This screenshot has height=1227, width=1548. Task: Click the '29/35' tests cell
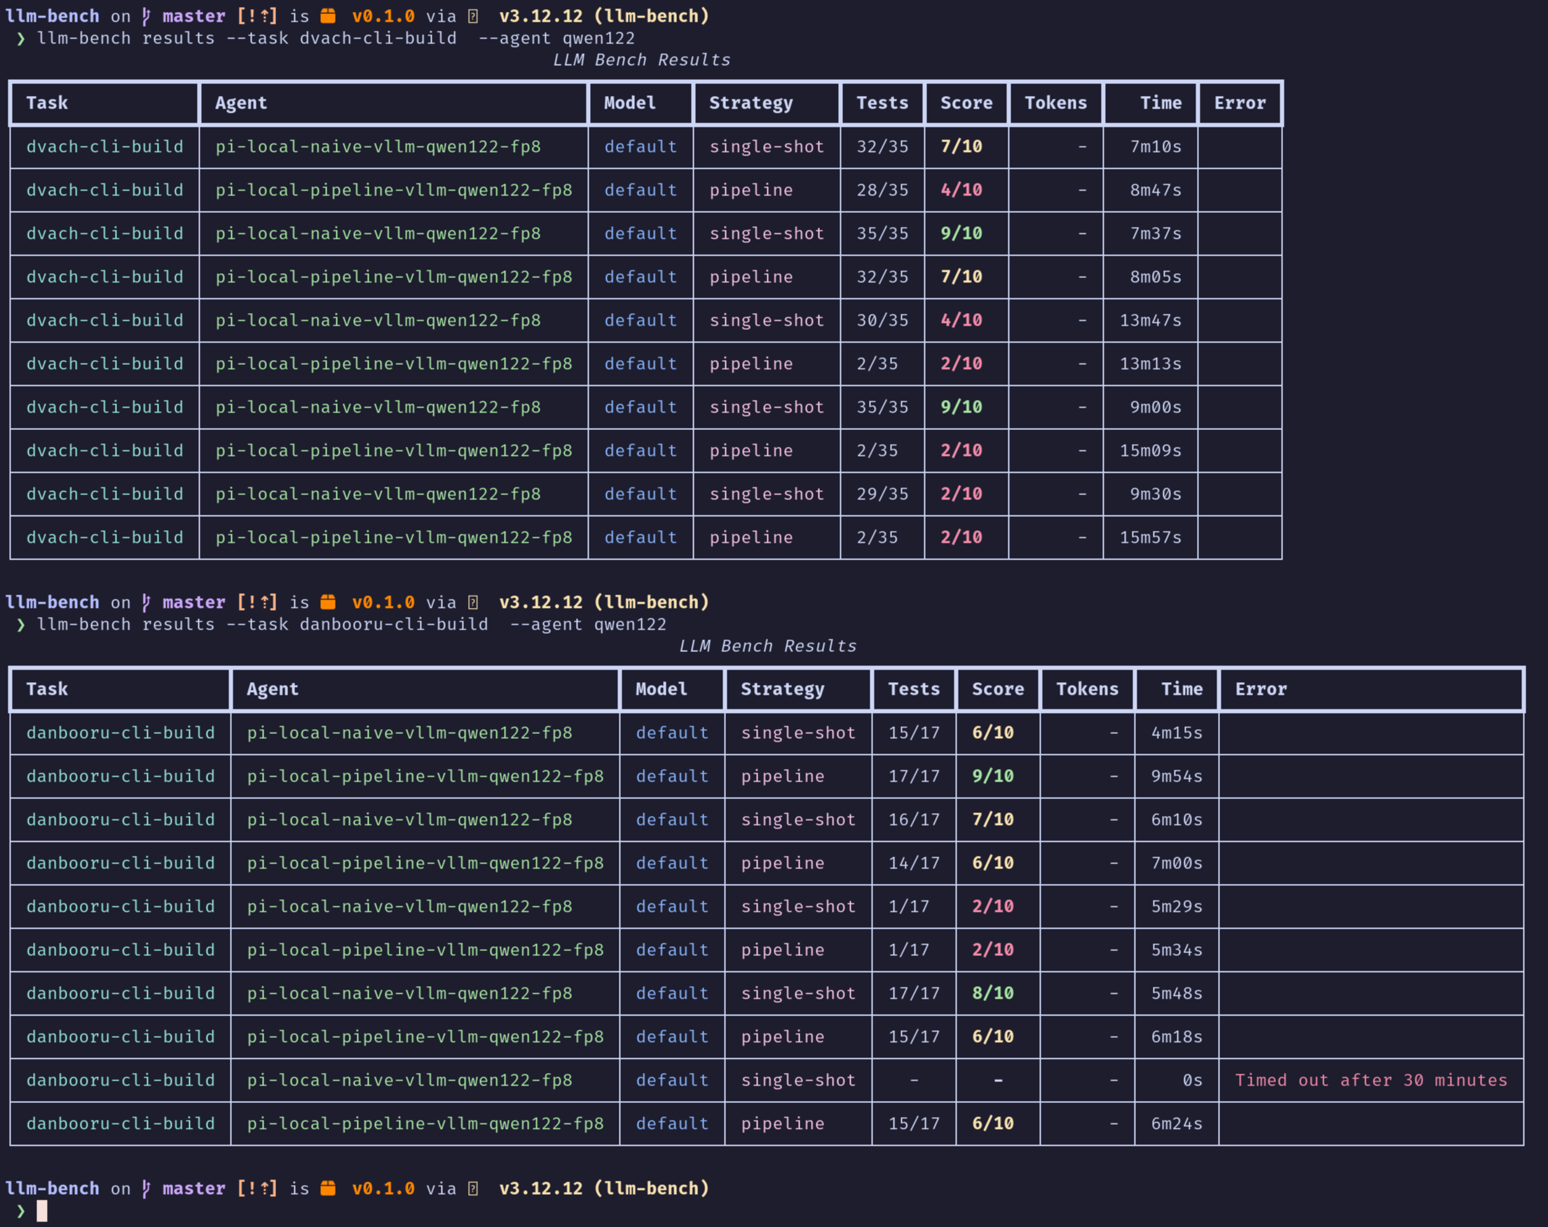pyautogui.click(x=882, y=494)
